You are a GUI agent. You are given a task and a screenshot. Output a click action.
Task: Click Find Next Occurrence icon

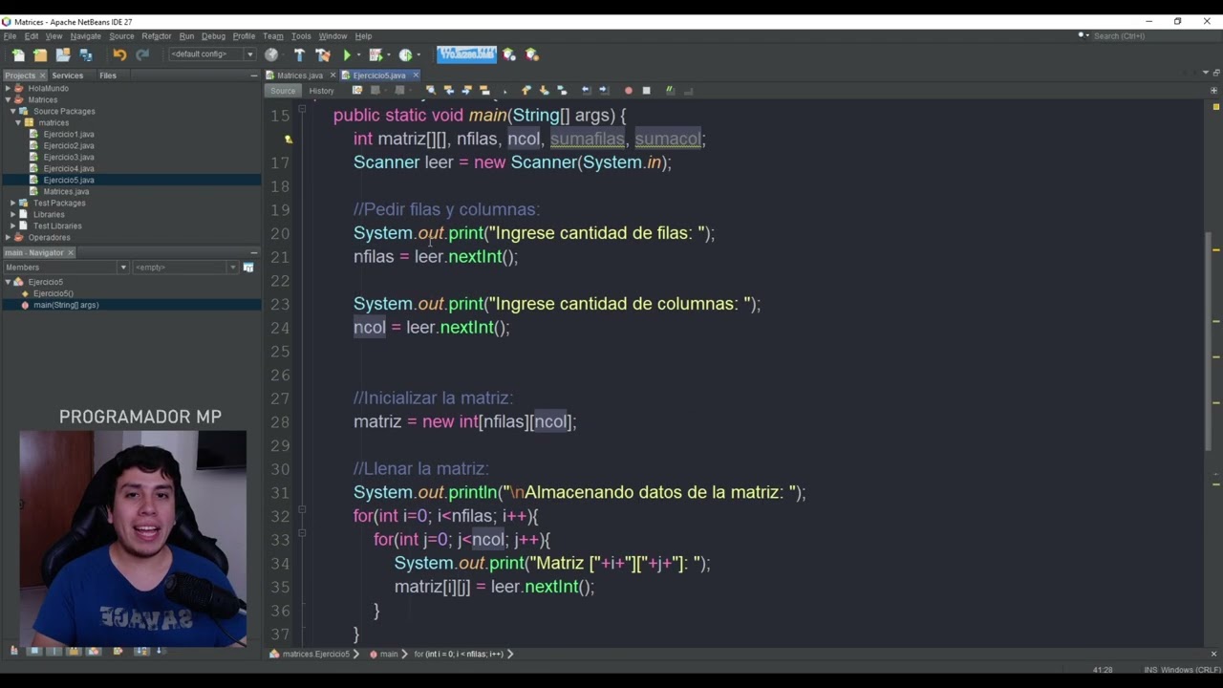click(466, 91)
